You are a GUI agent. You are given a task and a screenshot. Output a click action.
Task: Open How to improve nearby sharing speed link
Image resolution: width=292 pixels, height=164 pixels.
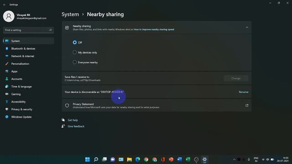[154, 29]
